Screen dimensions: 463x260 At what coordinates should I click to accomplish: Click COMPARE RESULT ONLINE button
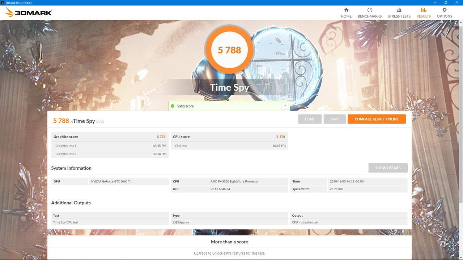[377, 119]
